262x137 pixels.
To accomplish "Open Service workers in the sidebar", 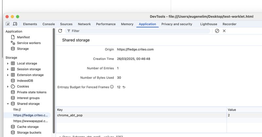I will tap(29, 43).
